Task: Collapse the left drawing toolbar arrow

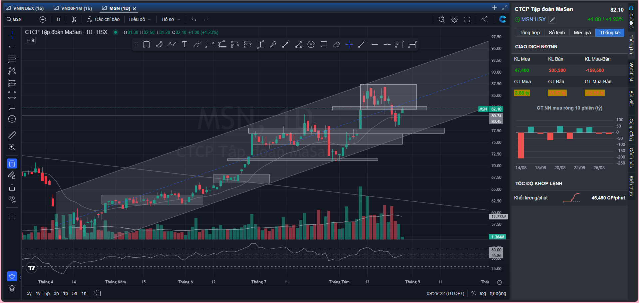Action: coord(20,277)
